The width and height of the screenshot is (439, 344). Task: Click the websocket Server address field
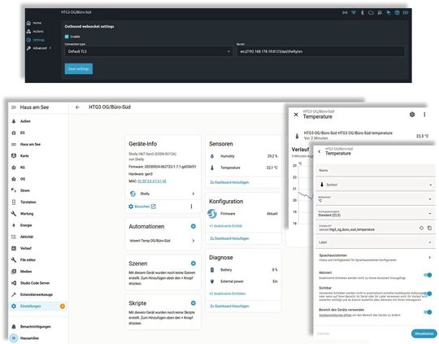pyautogui.click(x=320, y=51)
